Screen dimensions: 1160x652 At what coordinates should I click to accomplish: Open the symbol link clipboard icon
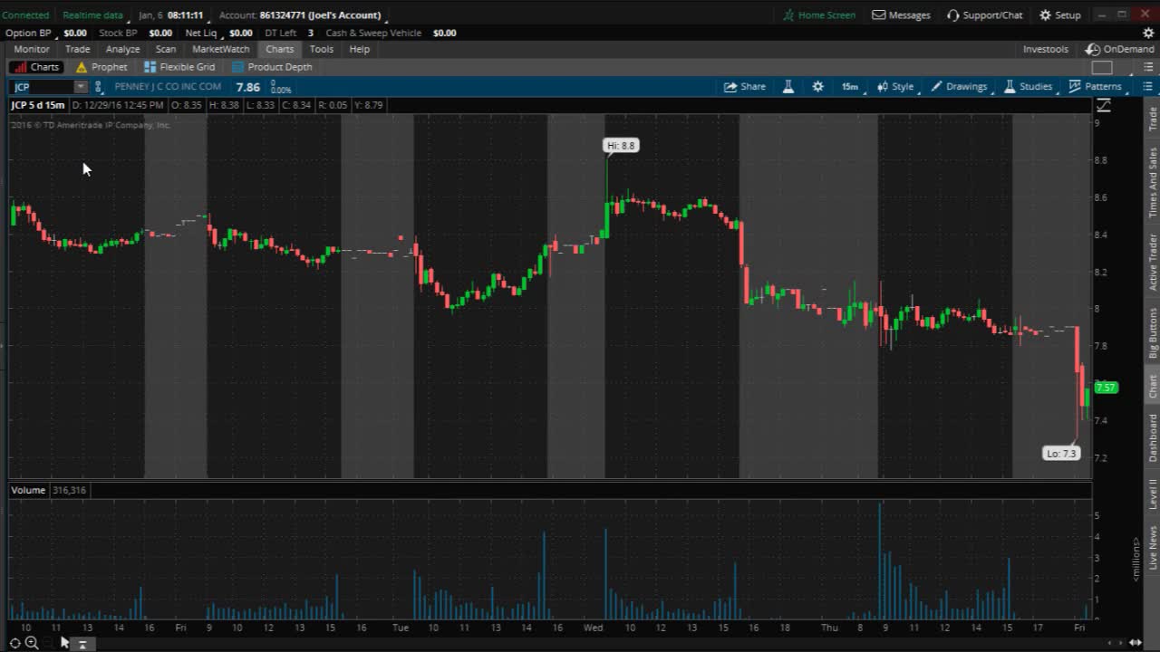coord(98,87)
